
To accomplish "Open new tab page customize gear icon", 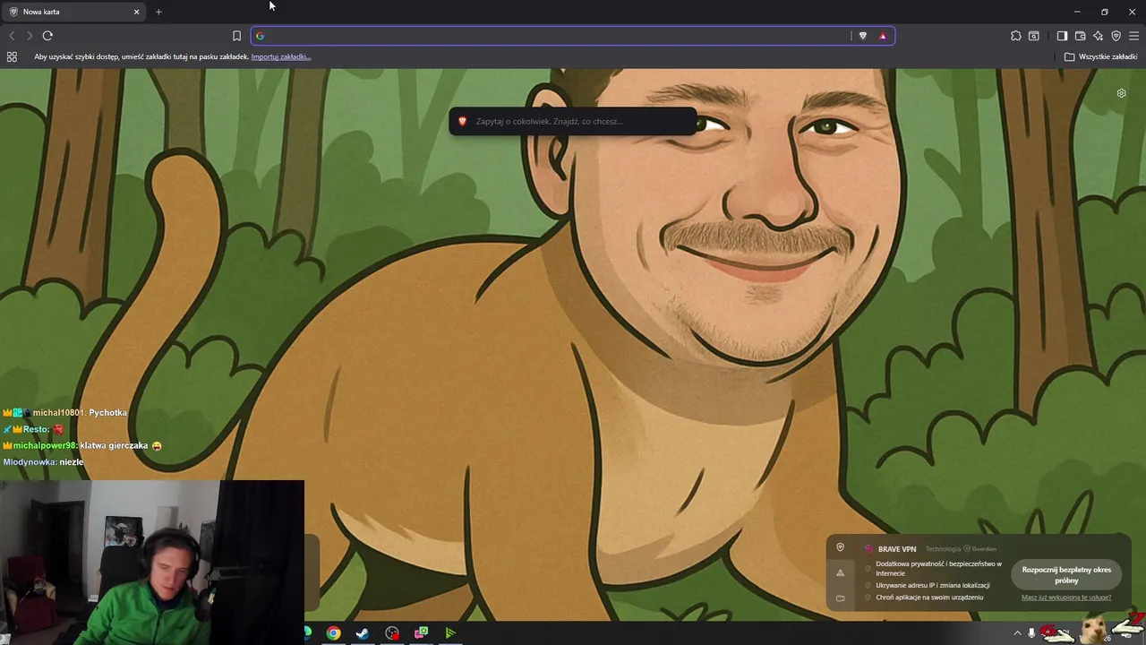I will [x=1121, y=93].
